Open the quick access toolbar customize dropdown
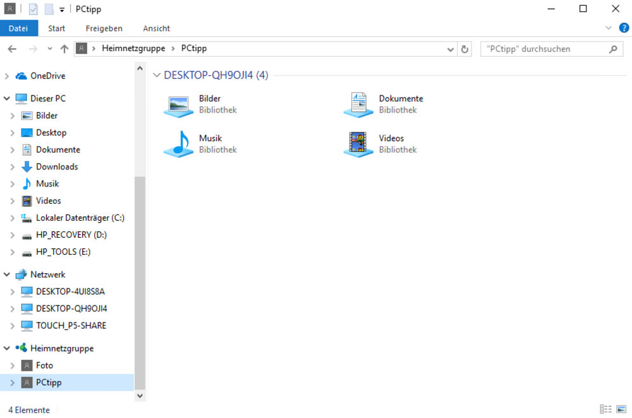 62,9
